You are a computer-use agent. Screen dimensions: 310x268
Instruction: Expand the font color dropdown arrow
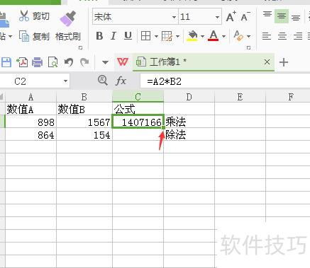point(223,36)
